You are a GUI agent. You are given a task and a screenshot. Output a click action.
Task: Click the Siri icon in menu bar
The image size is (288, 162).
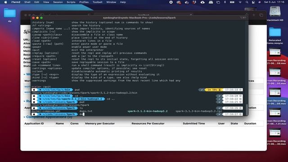point(260,2)
